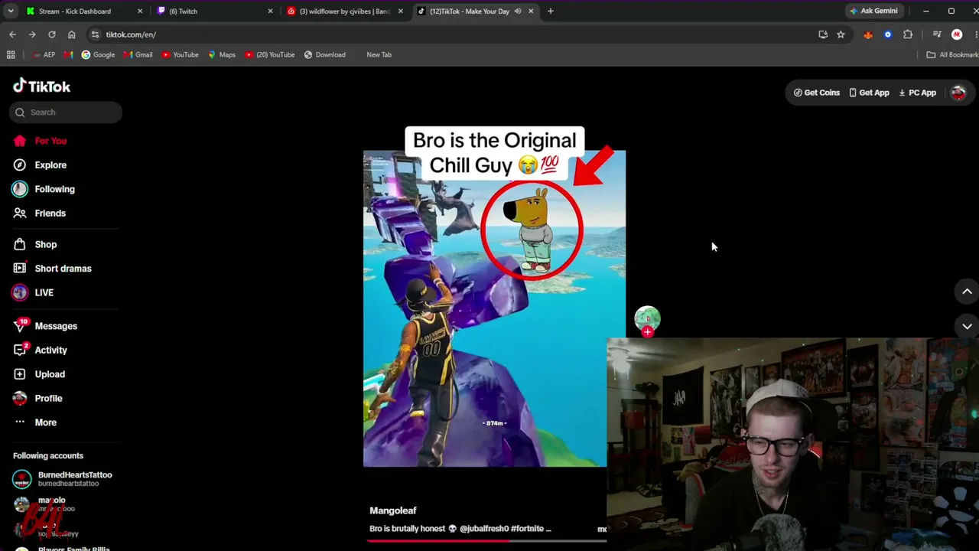Open the Shop bag icon
The height and width of the screenshot is (551, 979).
(20, 244)
